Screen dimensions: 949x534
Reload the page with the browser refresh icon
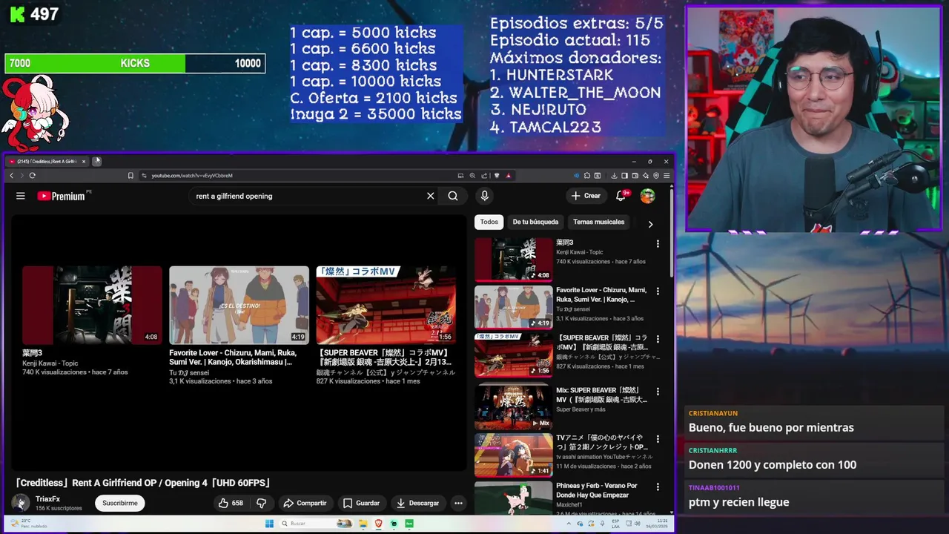pyautogui.click(x=33, y=176)
